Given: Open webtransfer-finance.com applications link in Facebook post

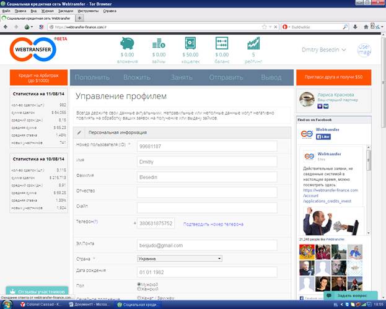Looking at the screenshot, I should coord(330,196).
